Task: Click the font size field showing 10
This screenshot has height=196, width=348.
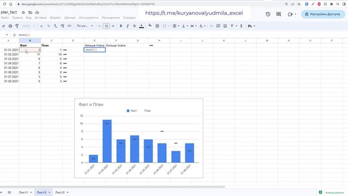Action: coord(107,26)
